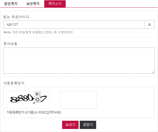Viewport: 158px width, 132px height.
Task: Click the 받는 회원아이디 label
Action: [x=16, y=17]
